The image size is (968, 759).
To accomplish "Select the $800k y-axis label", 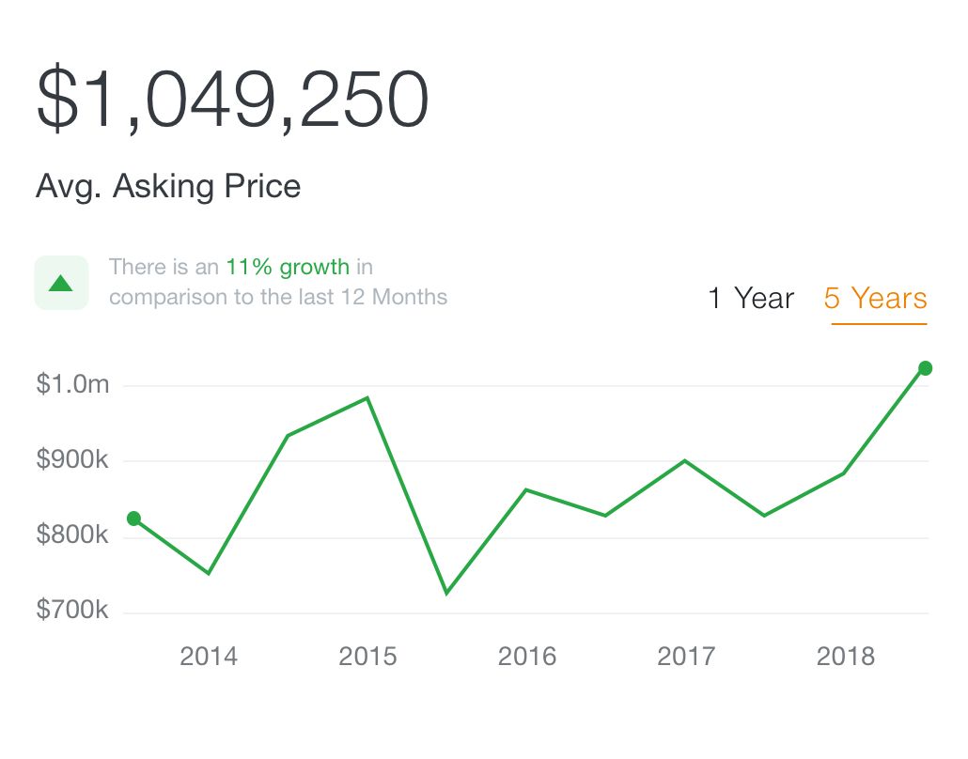I will pyautogui.click(x=72, y=535).
